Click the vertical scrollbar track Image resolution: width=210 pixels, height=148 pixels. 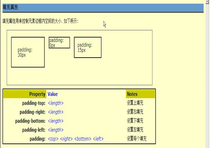pos(208,76)
